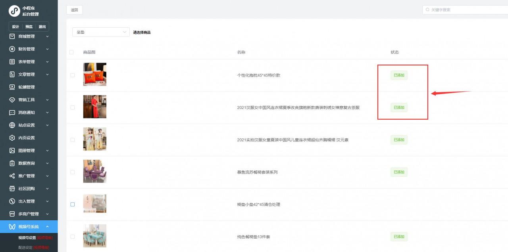Click the 慕鱼流苏餐椅套装系列 product thumbnail
This screenshot has height=252, width=508.
point(94,171)
